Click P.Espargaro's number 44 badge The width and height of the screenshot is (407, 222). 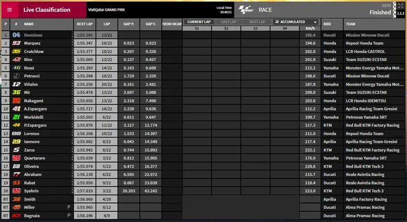tap(16, 125)
